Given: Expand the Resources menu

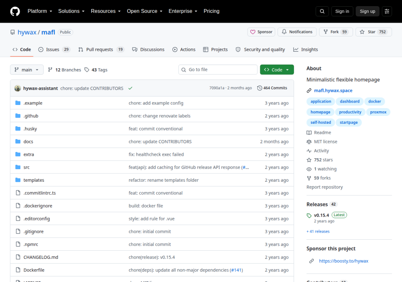Looking at the screenshot, I should pyautogui.click(x=106, y=11).
